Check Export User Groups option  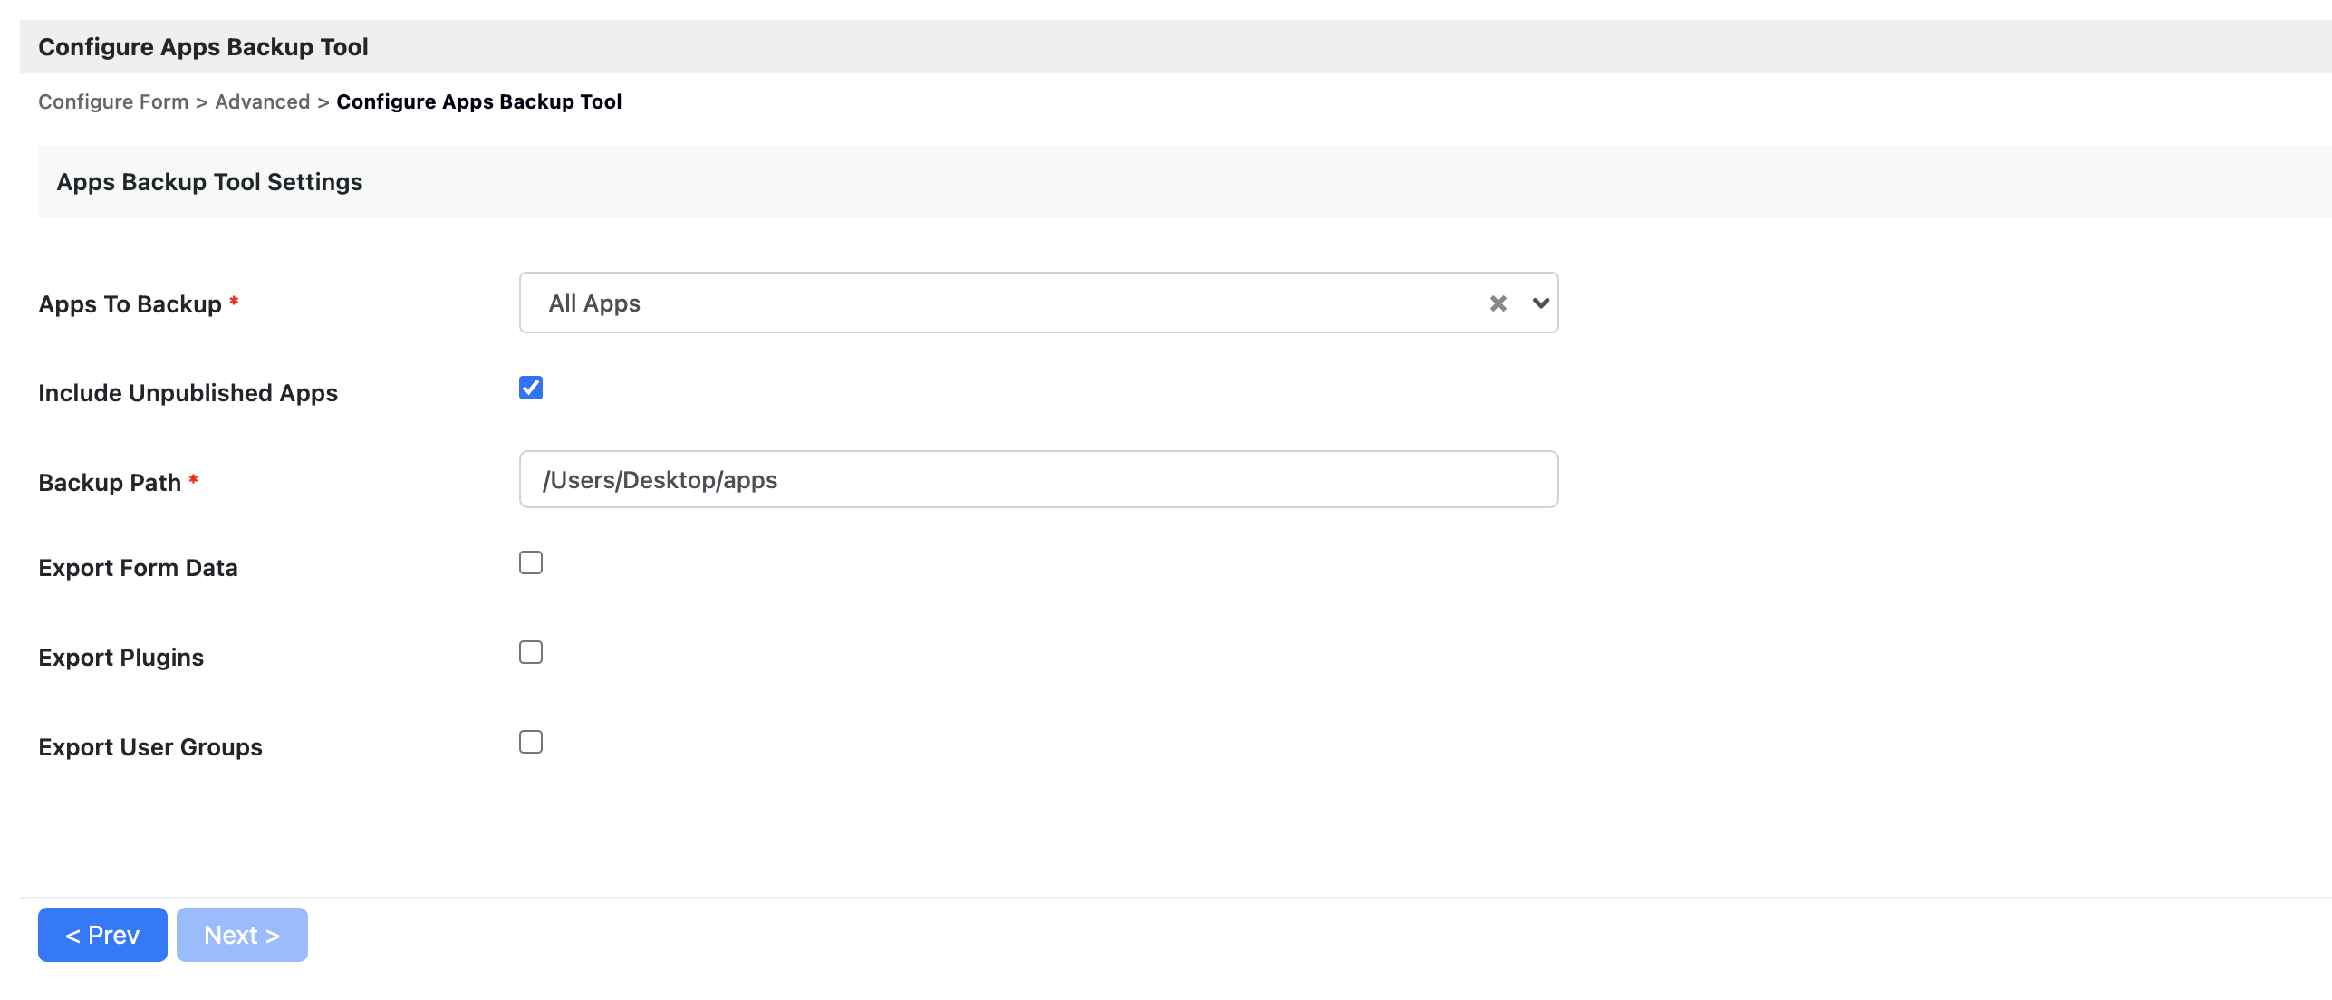[531, 742]
